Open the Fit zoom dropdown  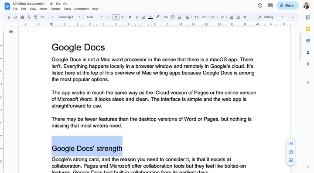47,17
